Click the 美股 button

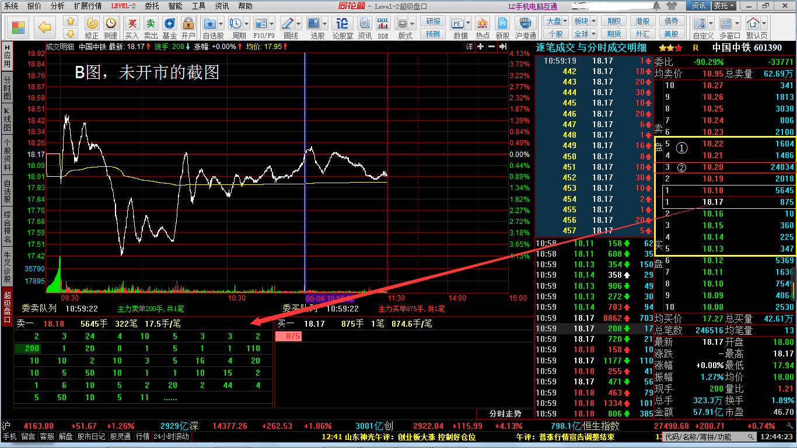pyautogui.click(x=671, y=34)
